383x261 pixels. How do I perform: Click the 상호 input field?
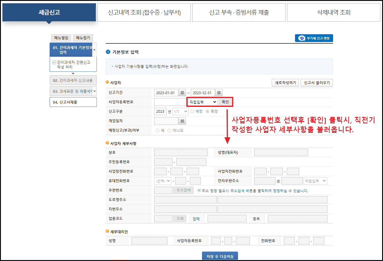(181, 152)
